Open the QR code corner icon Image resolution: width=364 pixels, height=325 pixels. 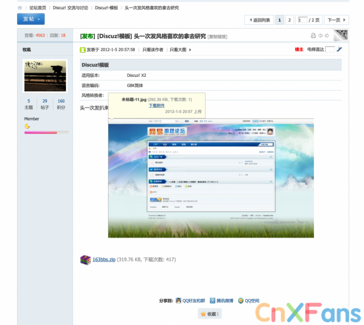tap(341, 35)
